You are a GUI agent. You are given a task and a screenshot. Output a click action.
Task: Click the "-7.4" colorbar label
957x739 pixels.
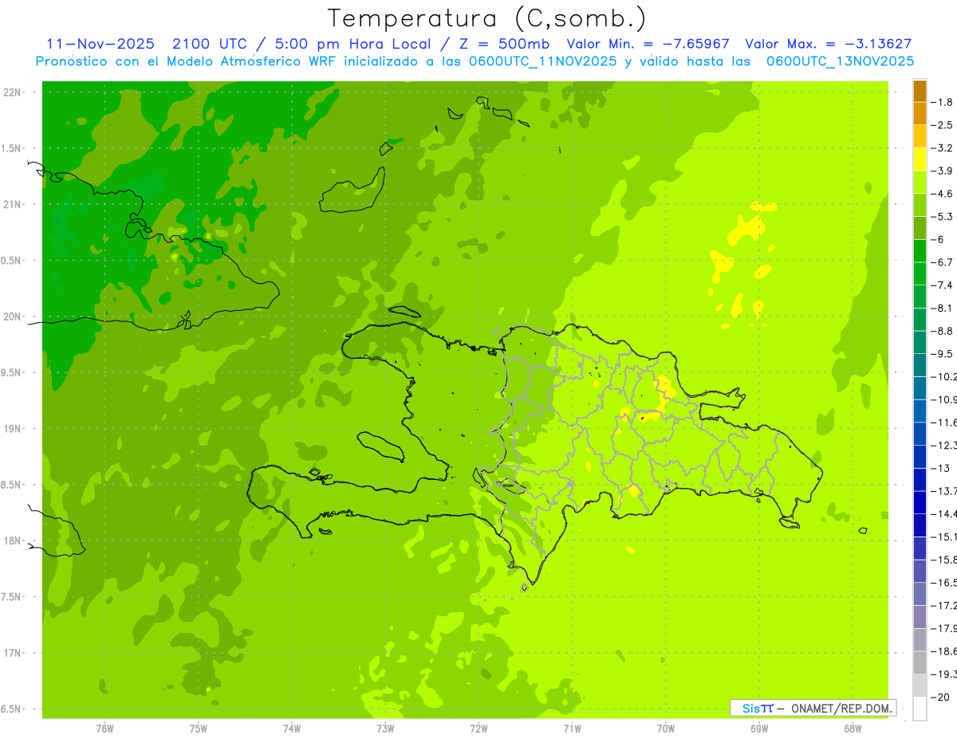(942, 285)
